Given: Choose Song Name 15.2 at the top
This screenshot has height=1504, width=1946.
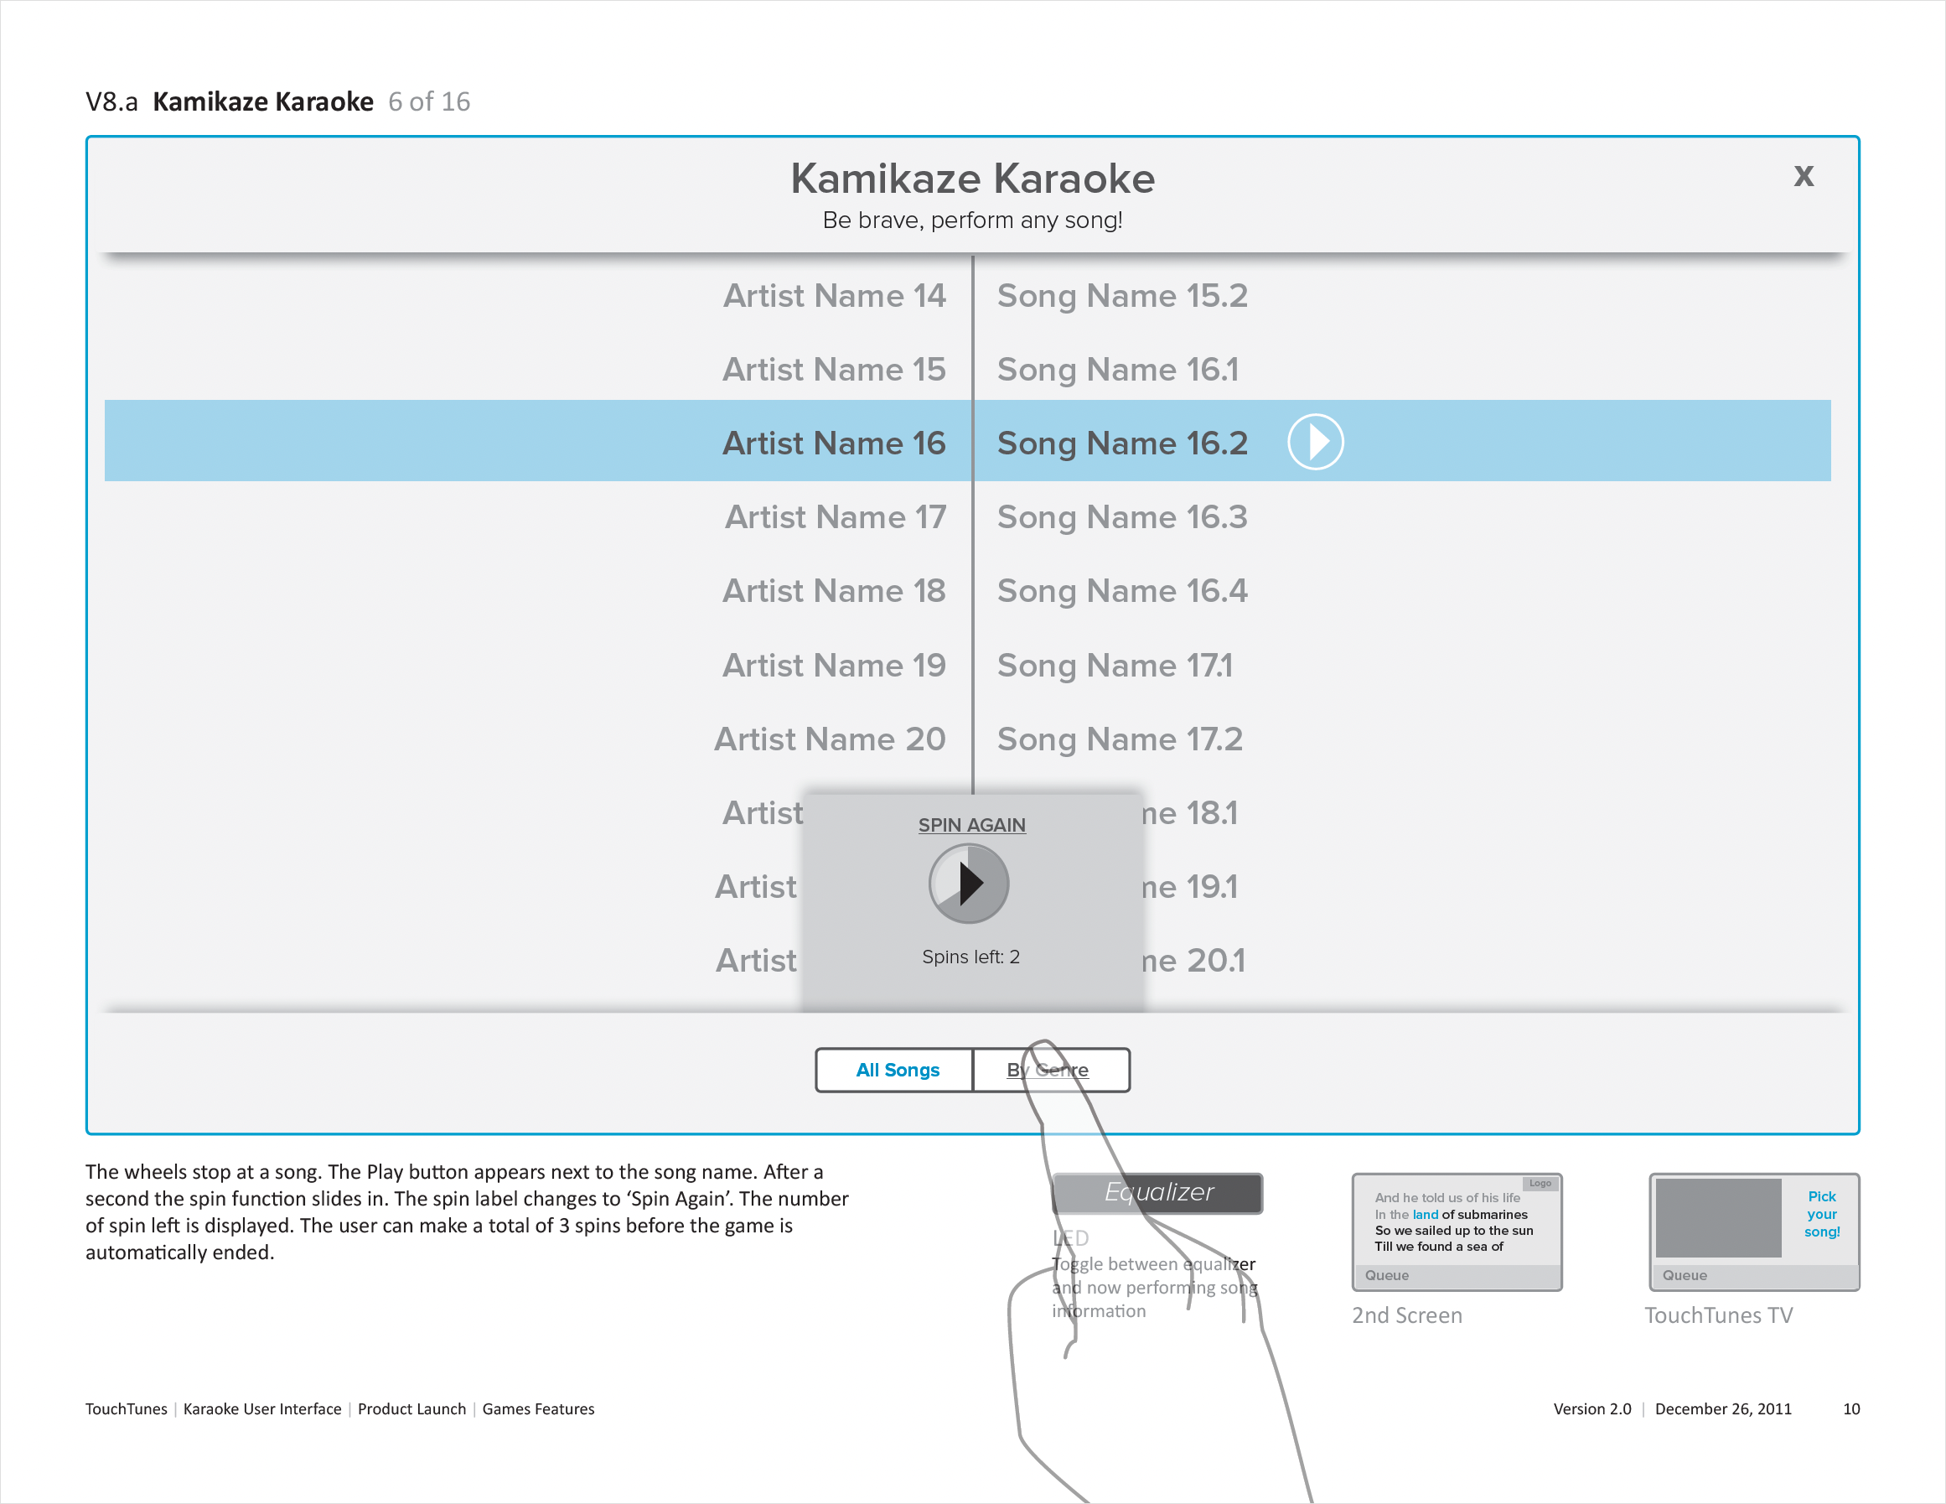Looking at the screenshot, I should 1122,296.
